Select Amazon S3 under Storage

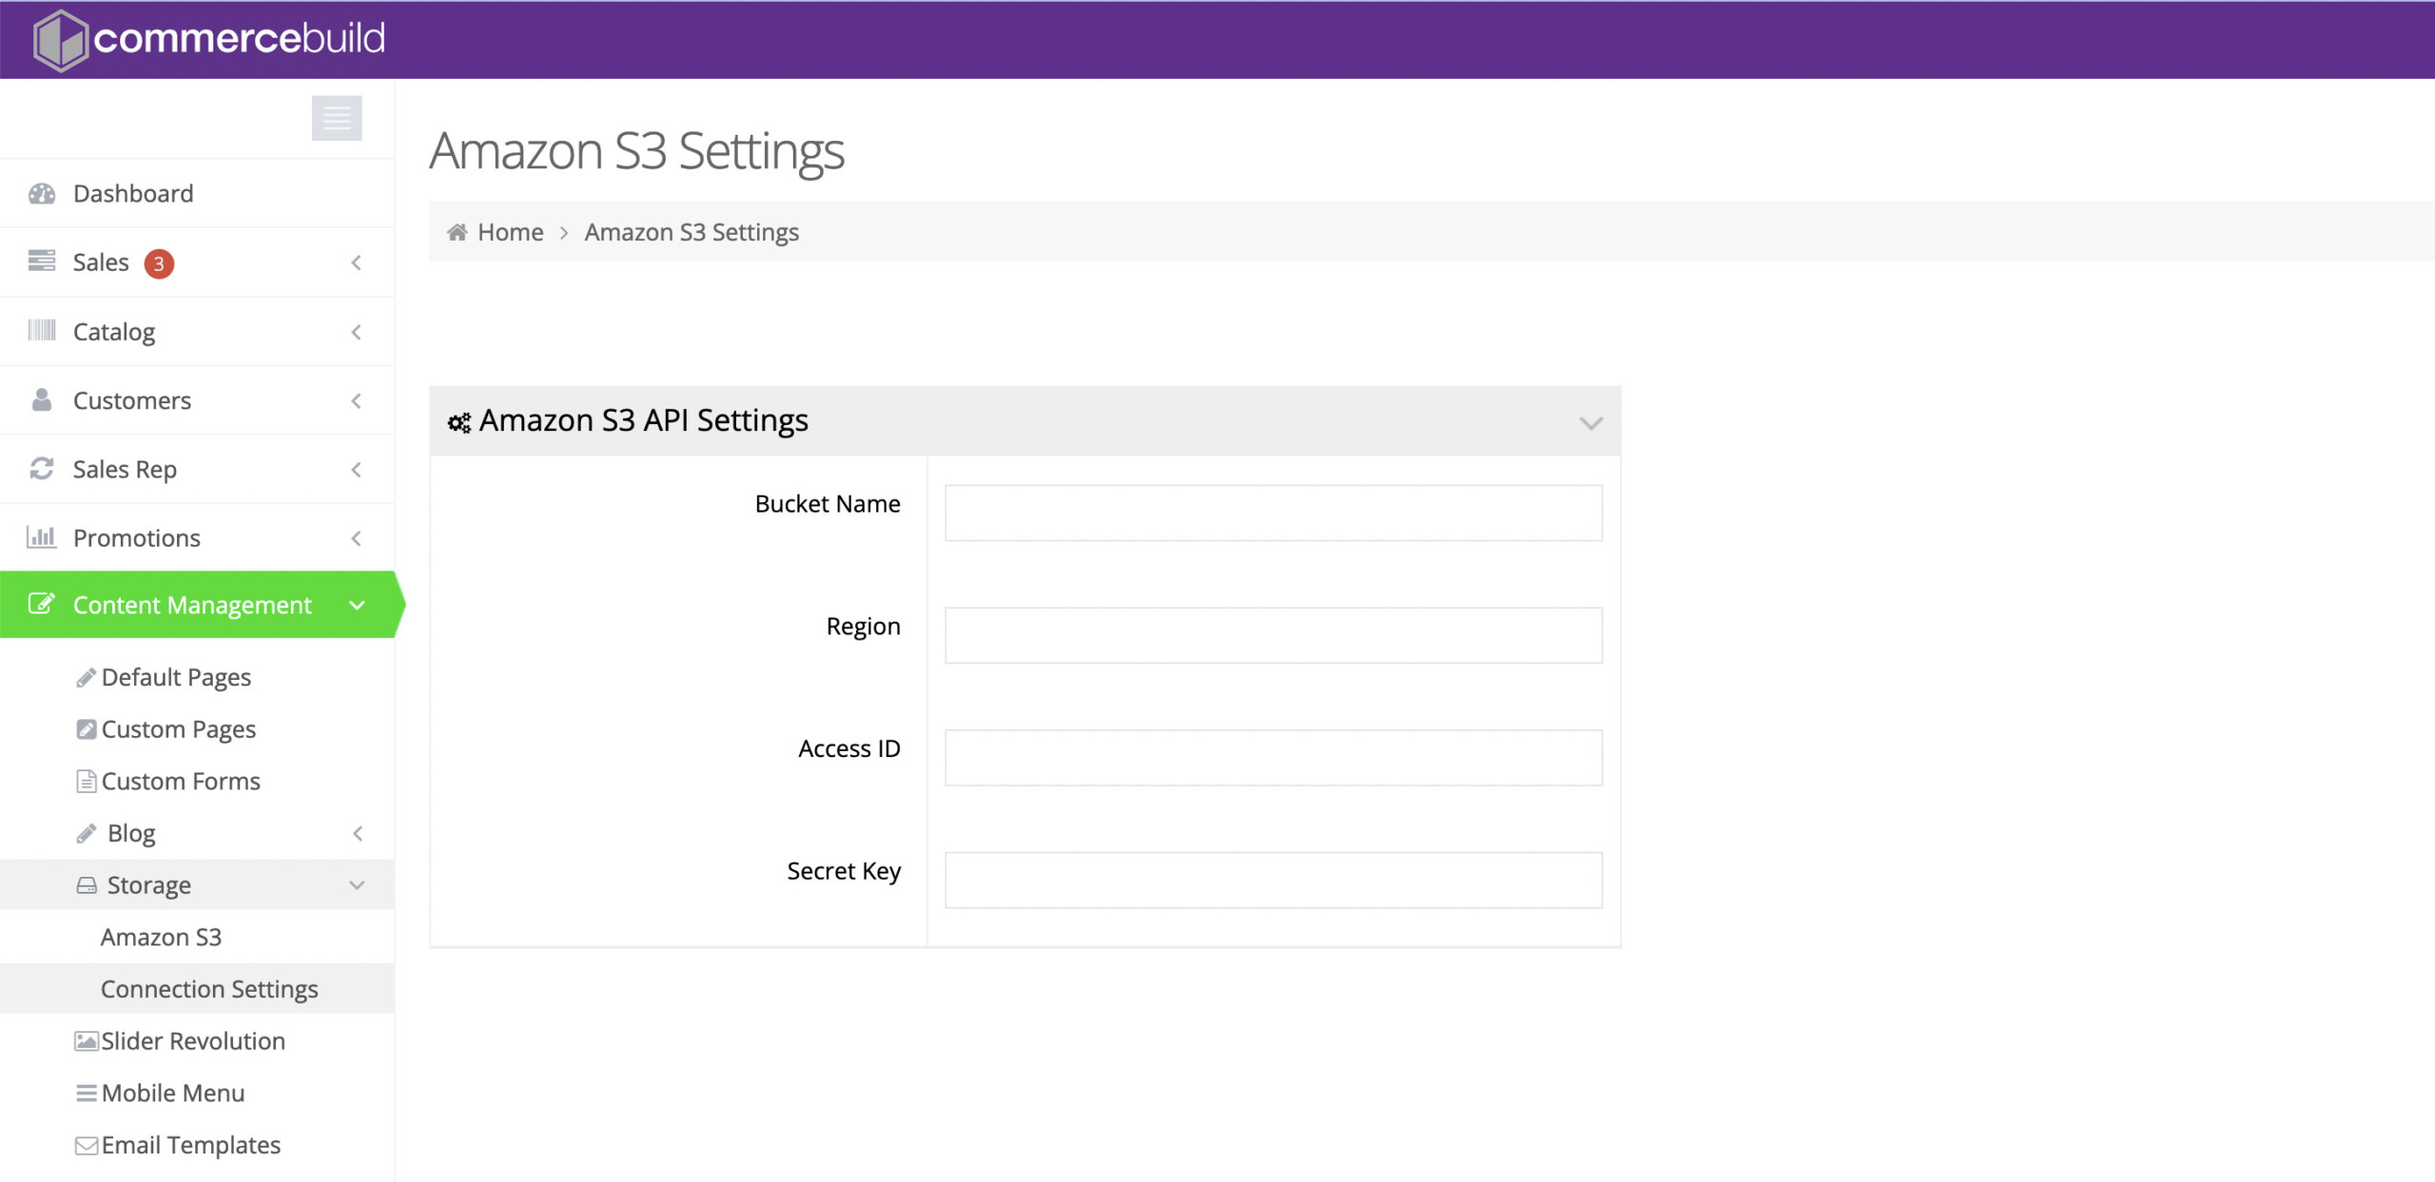(161, 937)
